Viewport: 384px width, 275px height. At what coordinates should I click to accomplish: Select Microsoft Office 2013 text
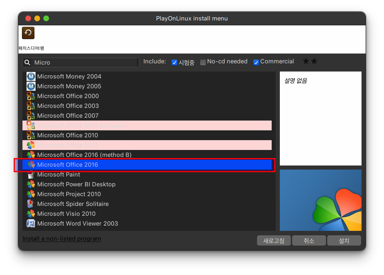click(67, 145)
